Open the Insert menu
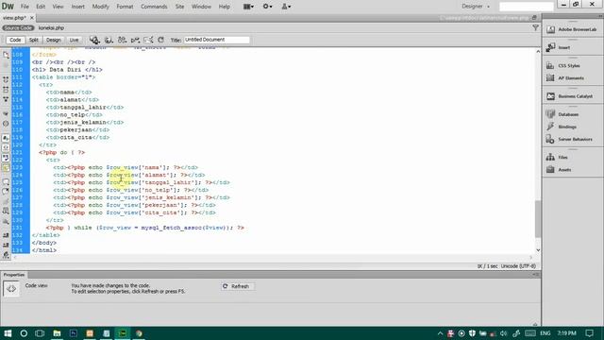604x340 pixels. [x=77, y=7]
